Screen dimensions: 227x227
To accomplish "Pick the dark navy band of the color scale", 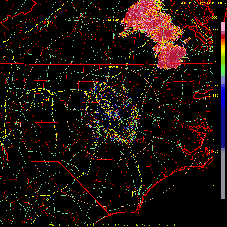I will [223, 129].
